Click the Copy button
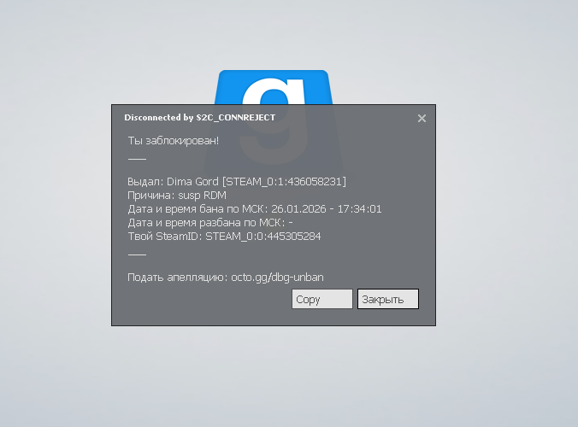This screenshot has height=427, width=578. (x=322, y=299)
